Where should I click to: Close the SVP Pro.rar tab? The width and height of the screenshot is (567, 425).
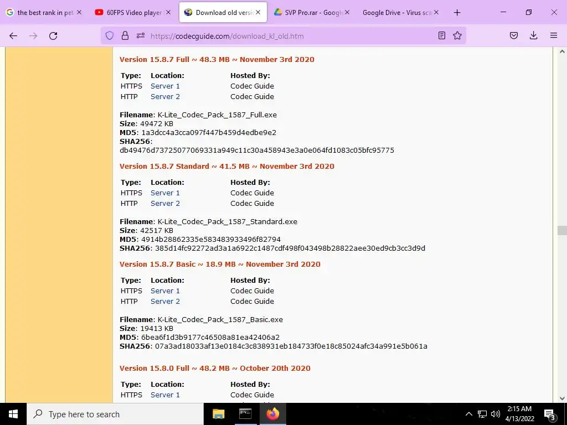click(x=347, y=12)
